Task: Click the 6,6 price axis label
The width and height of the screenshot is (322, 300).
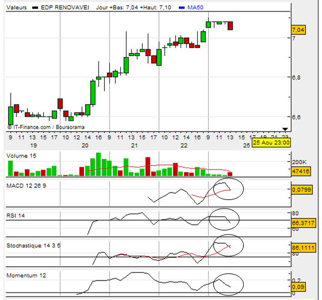Action: click(x=296, y=117)
